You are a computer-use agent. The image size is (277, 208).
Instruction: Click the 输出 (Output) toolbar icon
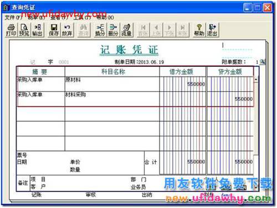[x=38, y=30]
